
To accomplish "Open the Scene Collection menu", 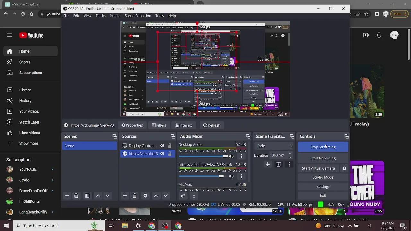I will (138, 16).
